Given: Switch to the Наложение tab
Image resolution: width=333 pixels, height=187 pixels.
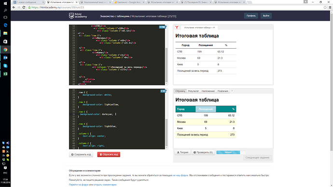Looking at the screenshot, I should [x=208, y=91].
